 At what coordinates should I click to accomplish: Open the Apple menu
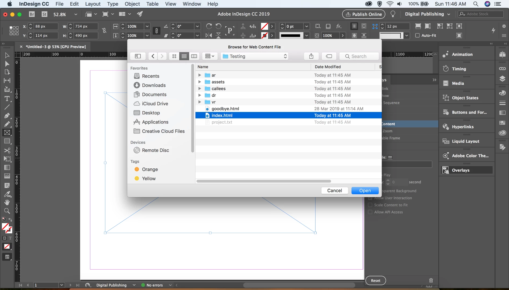click(10, 4)
